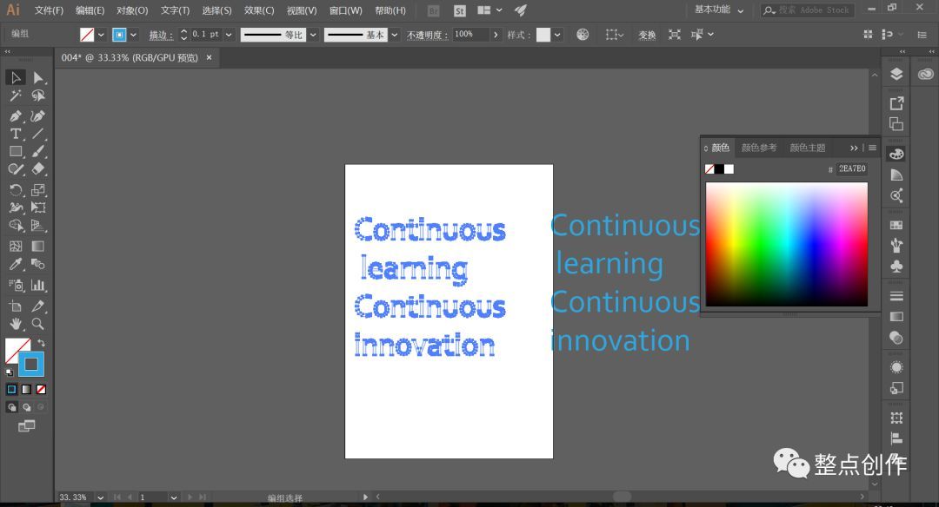Open the Creative Cloud Libraries panel icon

tap(925, 74)
